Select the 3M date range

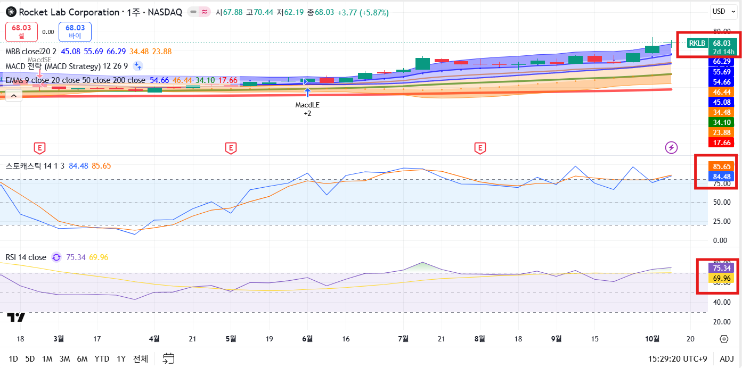(x=64, y=359)
